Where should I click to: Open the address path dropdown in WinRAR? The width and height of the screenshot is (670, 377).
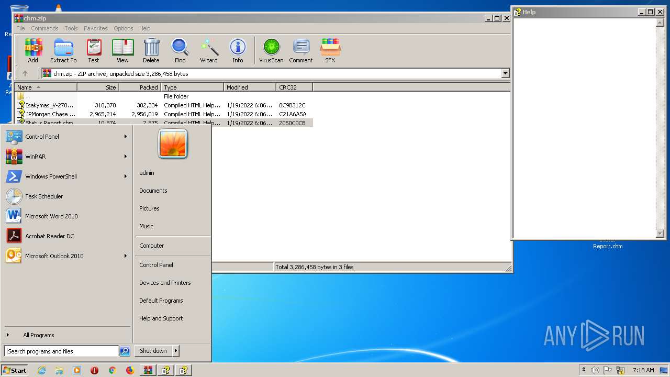[505, 74]
